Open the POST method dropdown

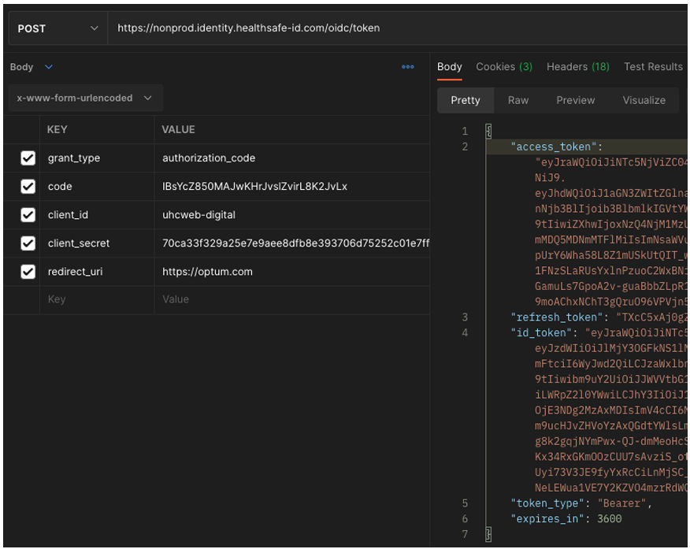point(57,28)
